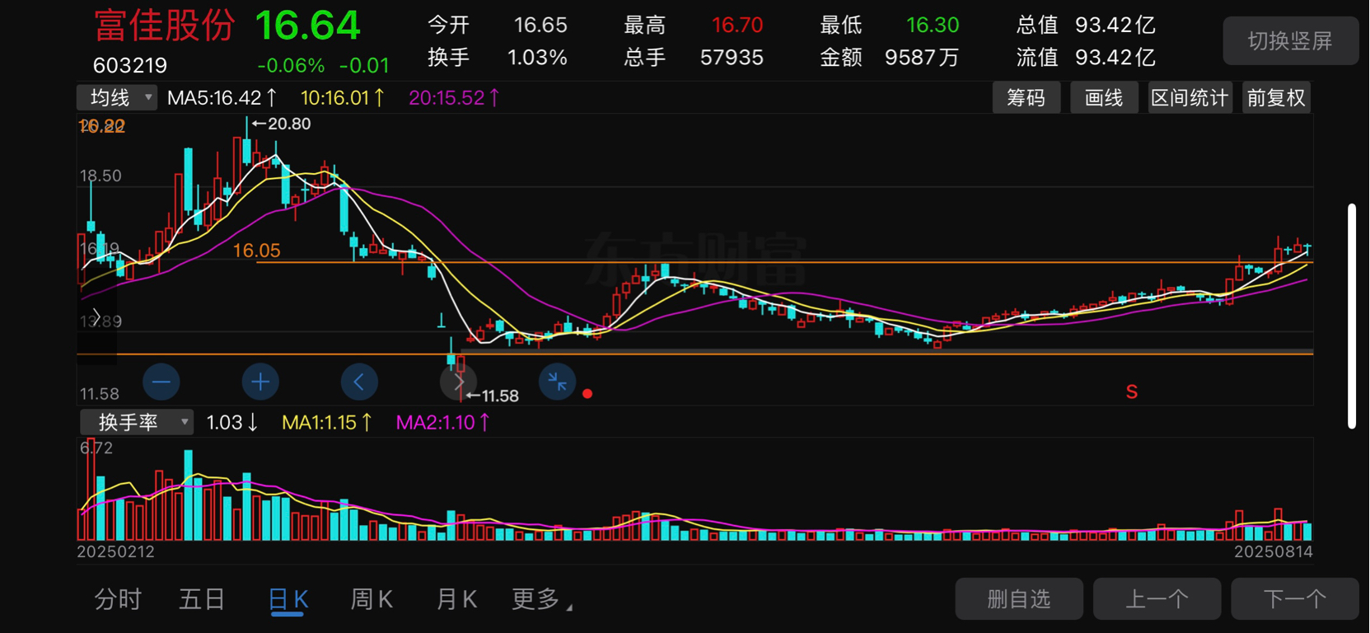Zoom in the K-line chart with plus icon
Image resolution: width=1370 pixels, height=633 pixels.
coord(260,382)
